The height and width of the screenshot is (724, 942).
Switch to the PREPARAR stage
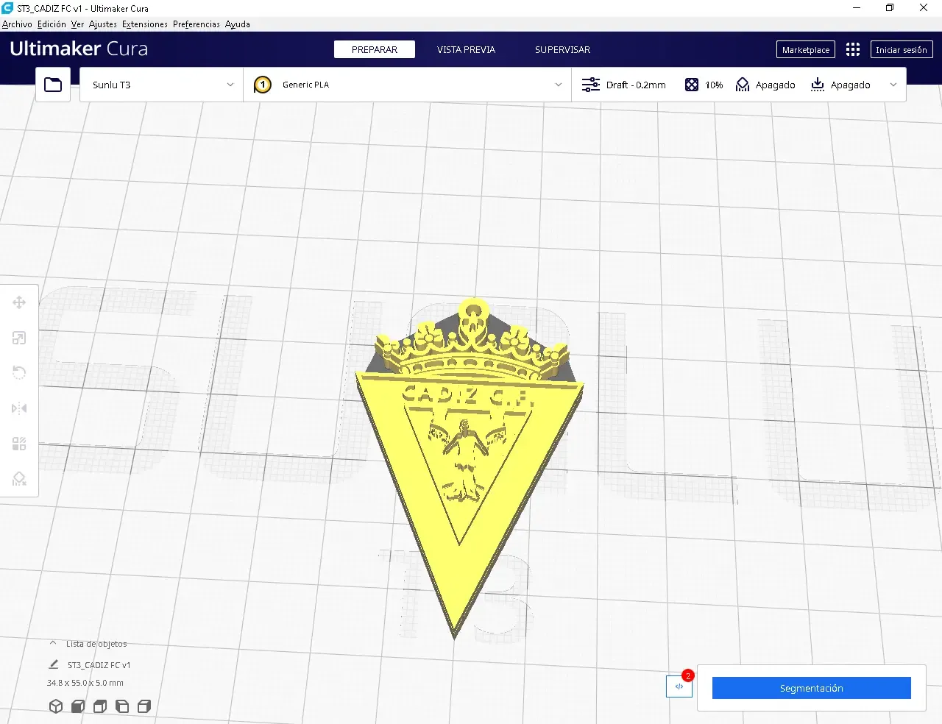pyautogui.click(x=375, y=49)
